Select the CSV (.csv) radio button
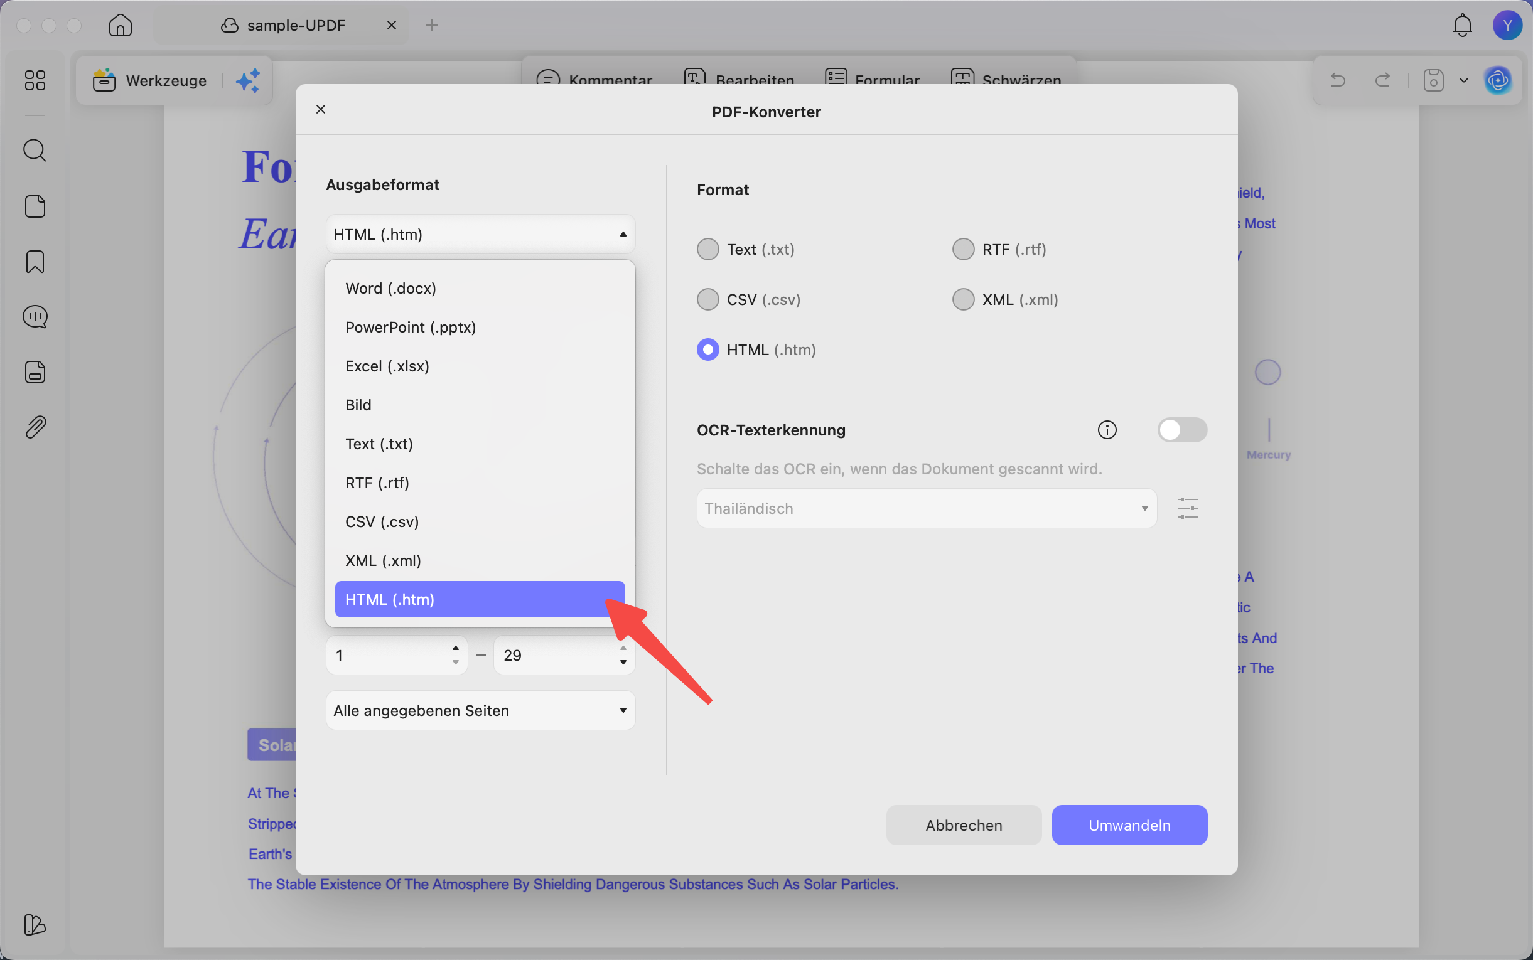The width and height of the screenshot is (1533, 960). coord(708,299)
